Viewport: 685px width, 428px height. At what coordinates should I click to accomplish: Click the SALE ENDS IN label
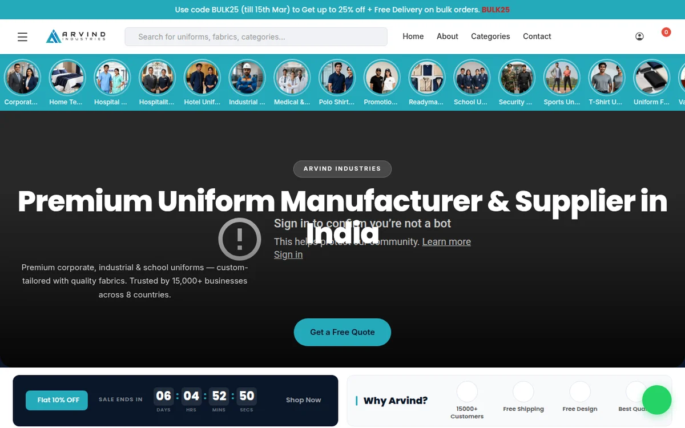tap(120, 399)
